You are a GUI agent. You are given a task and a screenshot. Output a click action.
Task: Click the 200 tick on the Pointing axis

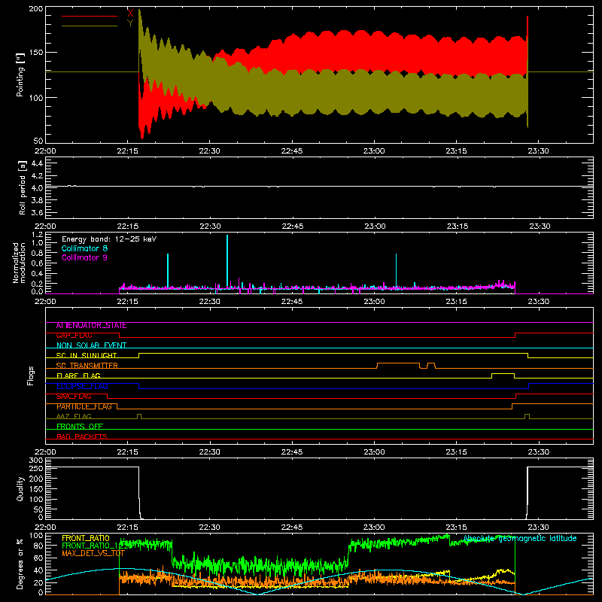point(36,9)
